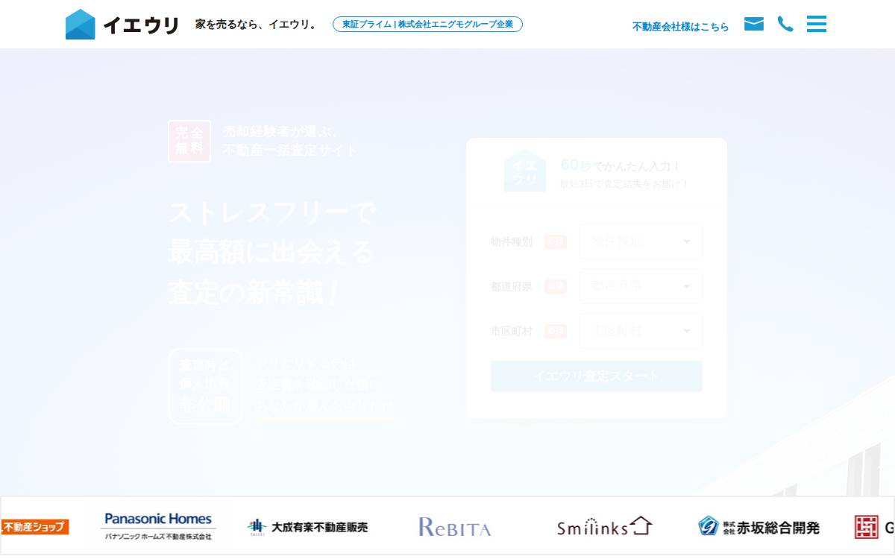Click the ストレスフリーで headline text

pos(272,213)
